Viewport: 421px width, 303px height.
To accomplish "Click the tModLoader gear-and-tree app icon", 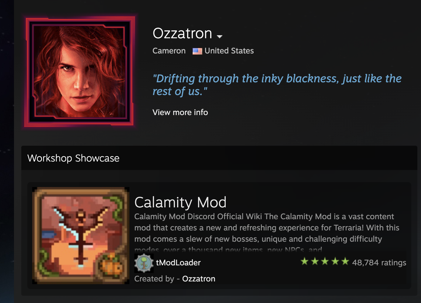I will point(144,263).
